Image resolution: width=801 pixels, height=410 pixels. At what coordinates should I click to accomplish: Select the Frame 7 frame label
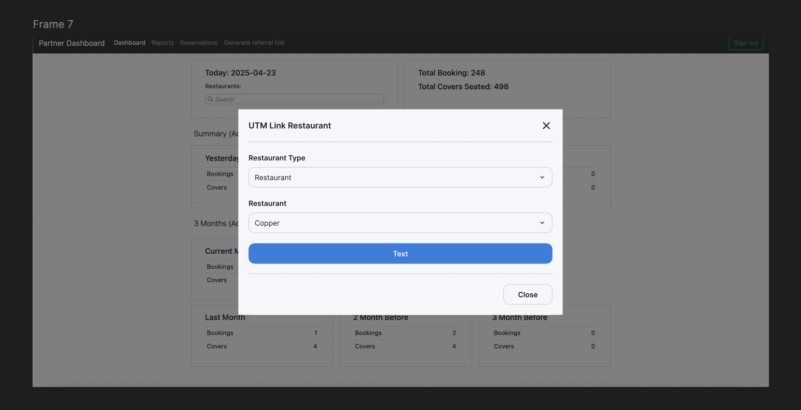53,24
